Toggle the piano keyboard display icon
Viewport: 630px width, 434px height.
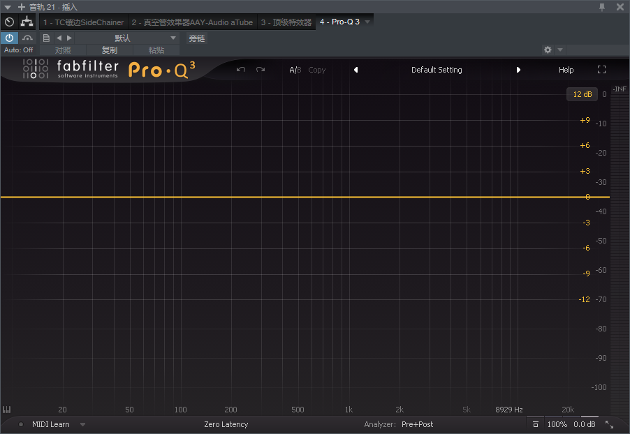click(x=6, y=410)
